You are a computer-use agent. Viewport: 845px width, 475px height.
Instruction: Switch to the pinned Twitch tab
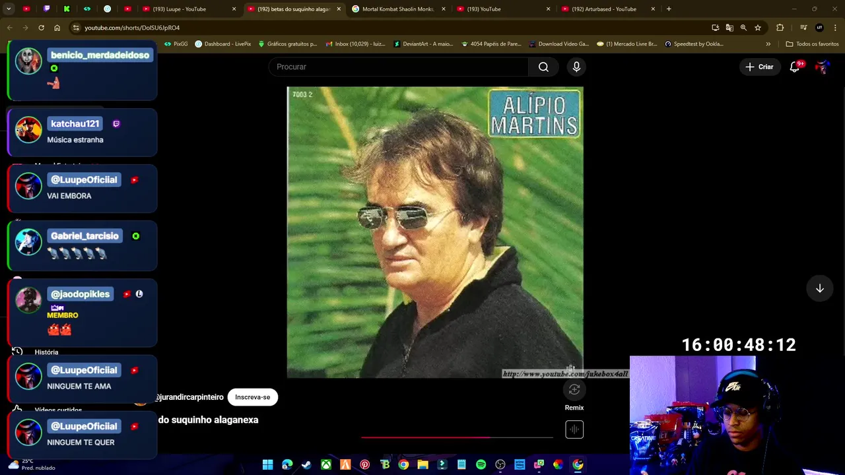(x=46, y=9)
